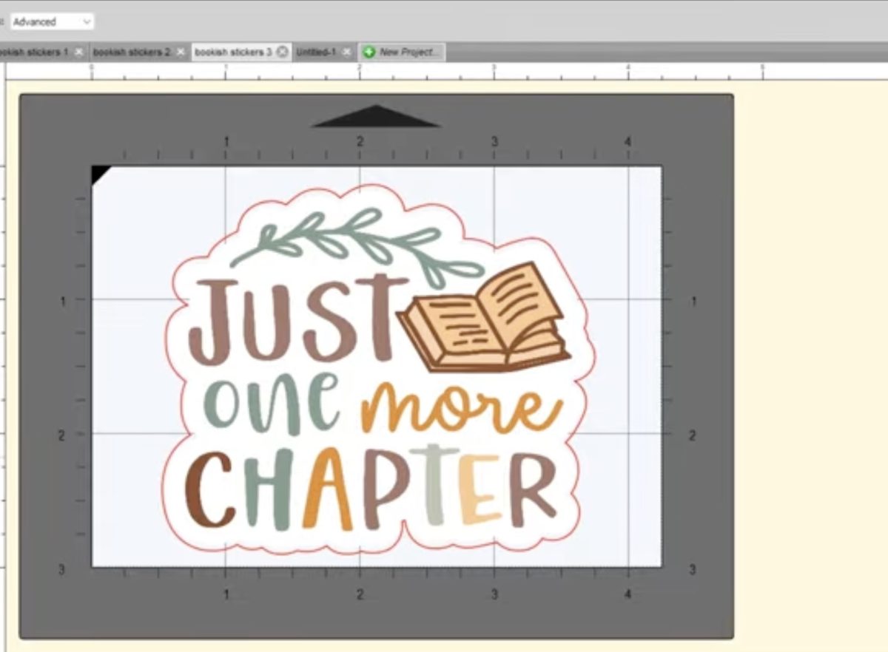Viewport: 888px width, 652px height.
Task: Close the bookish stickers 3 tab
Action: click(x=282, y=52)
